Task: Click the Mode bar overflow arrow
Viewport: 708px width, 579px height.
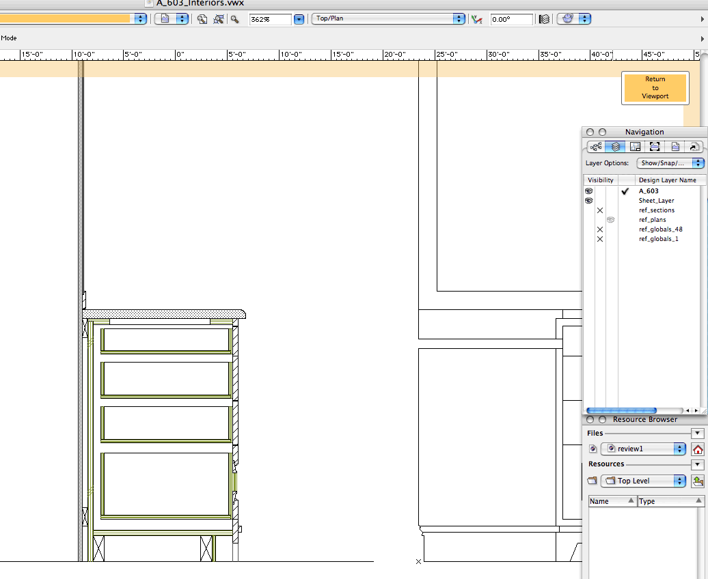Action: [x=702, y=39]
